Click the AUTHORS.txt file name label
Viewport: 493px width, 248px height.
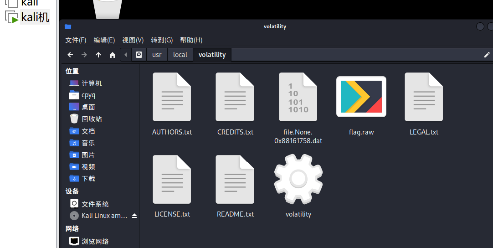[x=172, y=132]
